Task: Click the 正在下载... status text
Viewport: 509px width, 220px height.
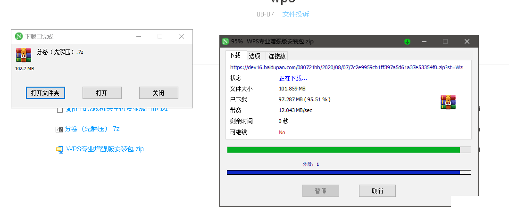Action: [x=293, y=78]
